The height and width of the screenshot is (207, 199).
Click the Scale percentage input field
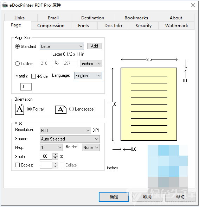tap(46, 156)
